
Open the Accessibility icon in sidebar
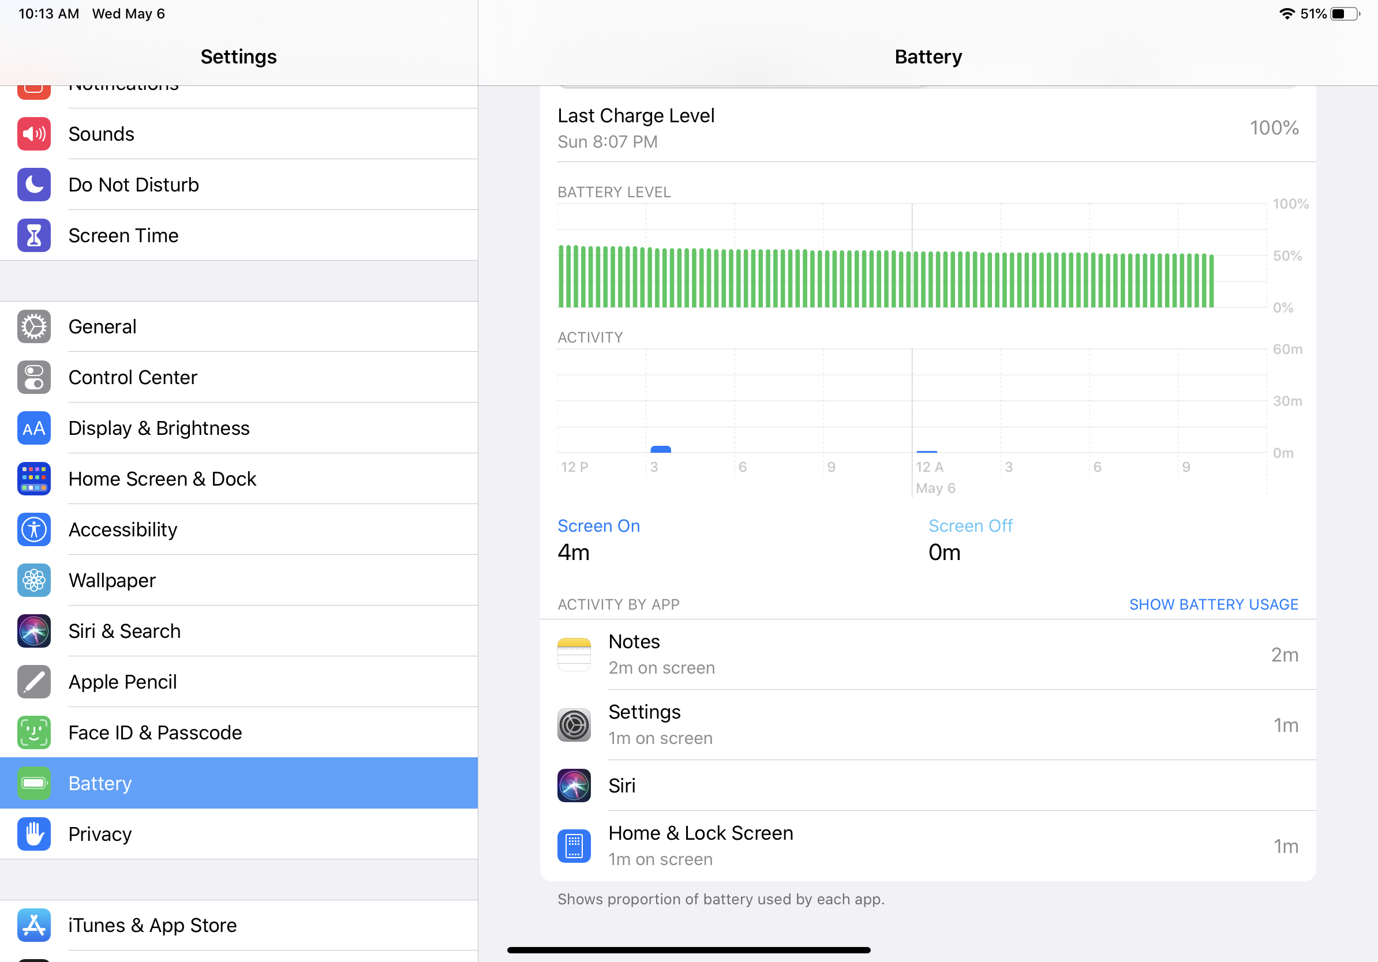click(x=33, y=529)
